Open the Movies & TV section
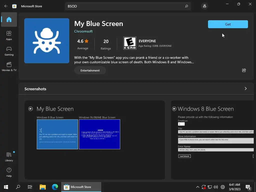Viewport: 256px width, 192px height. click(x=9, y=66)
